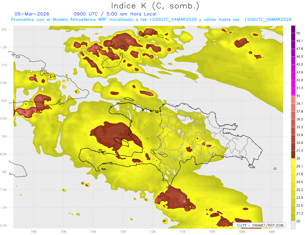Click the '17N' latitude label
The image size is (305, 235).
tap(4, 208)
